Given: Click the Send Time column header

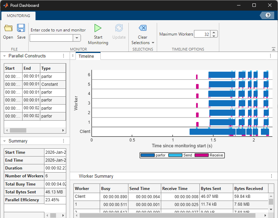Looking at the screenshot, I should (x=144, y=189).
